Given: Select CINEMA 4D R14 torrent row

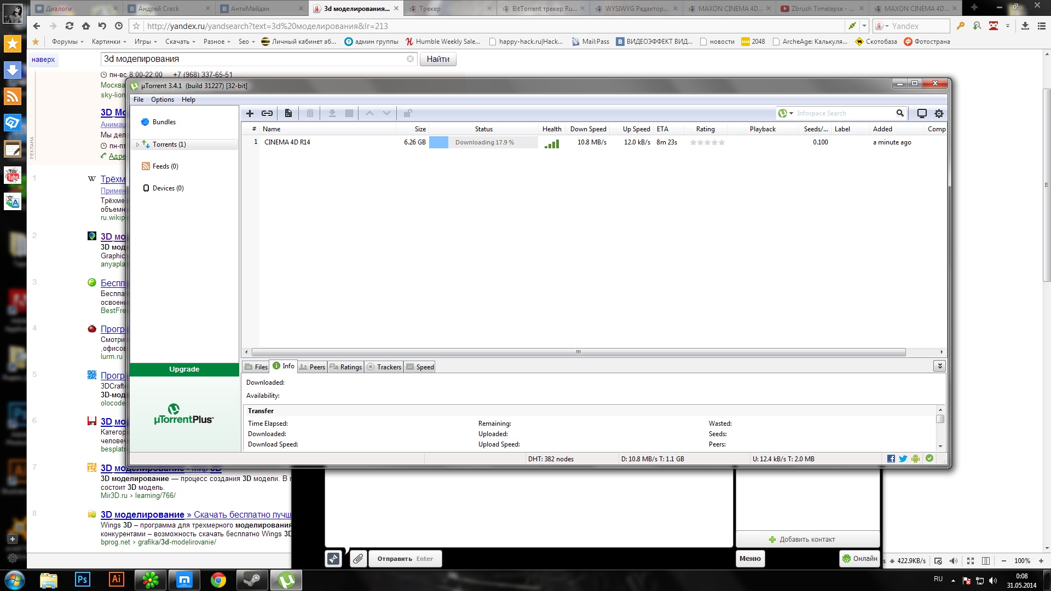Looking at the screenshot, I should [593, 142].
